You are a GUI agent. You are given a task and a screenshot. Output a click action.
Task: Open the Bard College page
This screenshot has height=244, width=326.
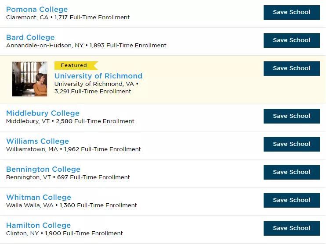(30, 37)
